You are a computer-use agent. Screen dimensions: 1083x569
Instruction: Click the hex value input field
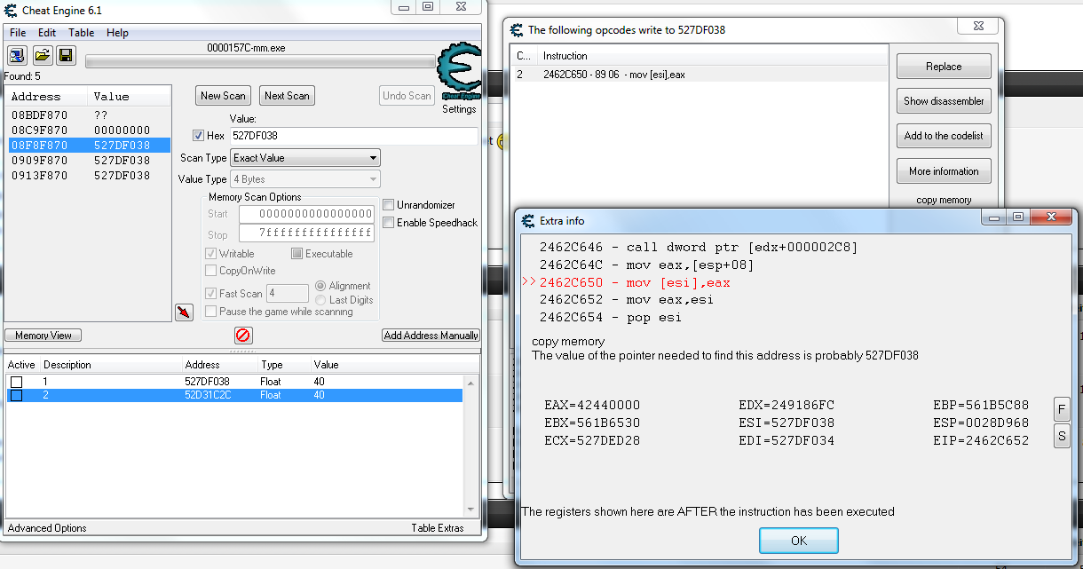tap(353, 136)
